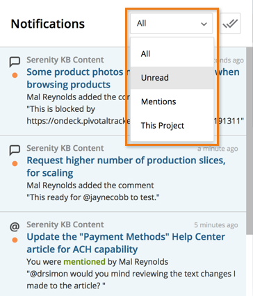Screen dimensions: 253x296
Task: Click the green mentioned link text
Action: tap(84, 262)
